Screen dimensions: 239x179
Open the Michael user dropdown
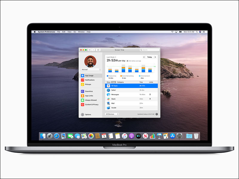[91, 70]
